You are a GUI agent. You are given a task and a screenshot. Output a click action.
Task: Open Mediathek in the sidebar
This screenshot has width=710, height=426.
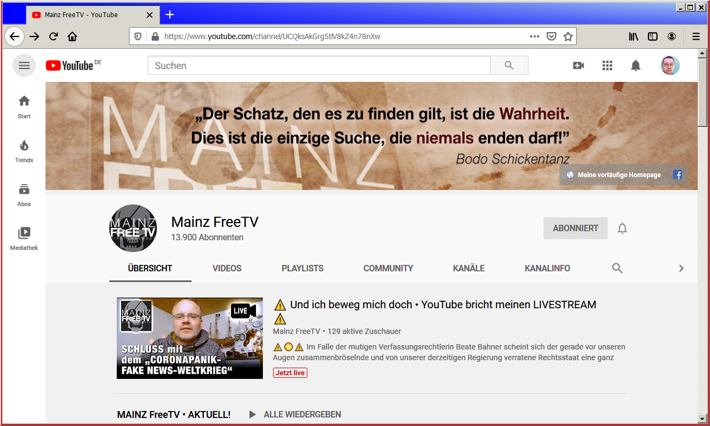click(24, 239)
